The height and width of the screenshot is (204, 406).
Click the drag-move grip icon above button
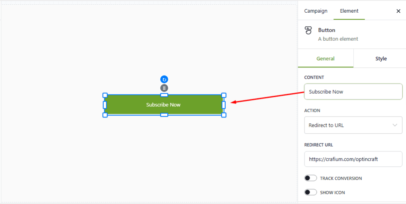coord(164,88)
